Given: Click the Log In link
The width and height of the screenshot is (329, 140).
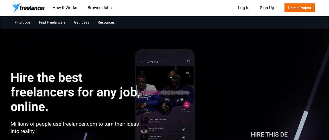Looking at the screenshot, I should pyautogui.click(x=244, y=8).
